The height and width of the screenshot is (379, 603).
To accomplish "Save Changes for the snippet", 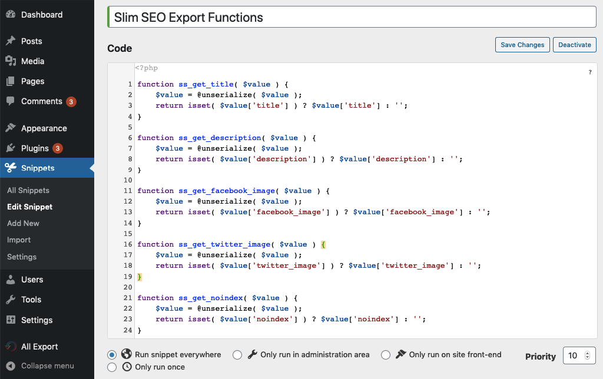I will click(522, 44).
